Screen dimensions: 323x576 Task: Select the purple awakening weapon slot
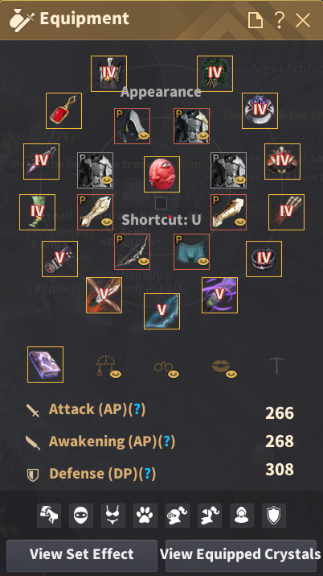click(x=219, y=296)
